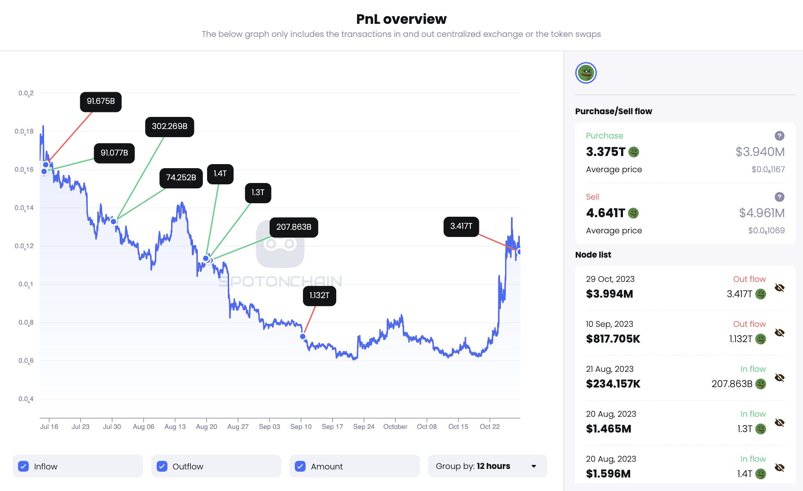Hide the 29 Oct 2023 outflow node
This screenshot has width=803, height=491.
780,288
